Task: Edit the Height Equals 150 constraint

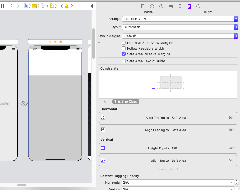Action: click(231, 148)
